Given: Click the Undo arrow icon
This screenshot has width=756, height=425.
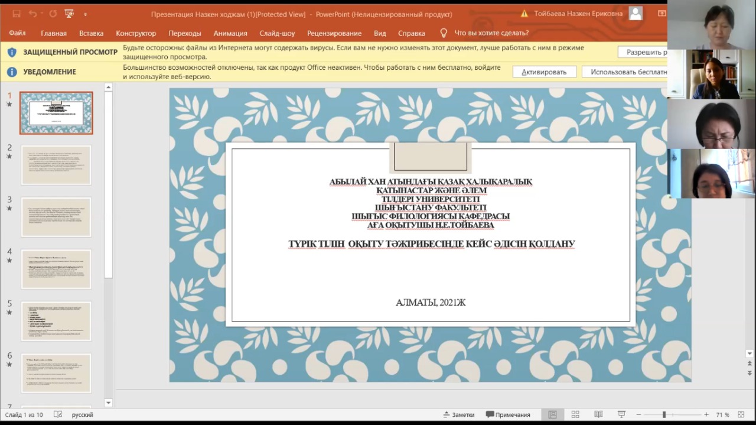Looking at the screenshot, I should pyautogui.click(x=32, y=14).
